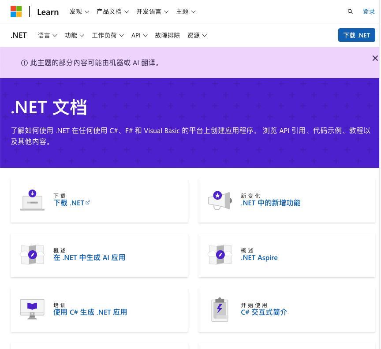The width and height of the screenshot is (381, 349).
Task: Click the 开始使用 label text
Action: [254, 305]
